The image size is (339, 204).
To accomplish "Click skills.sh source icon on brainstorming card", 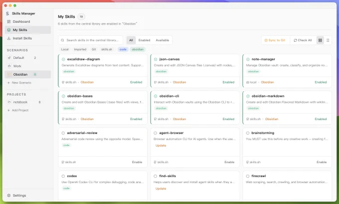I will pos(247,162).
